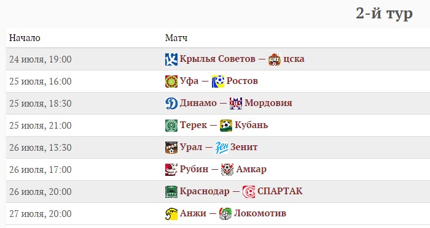
Task: Open the Терек team page link
Action: tap(193, 125)
